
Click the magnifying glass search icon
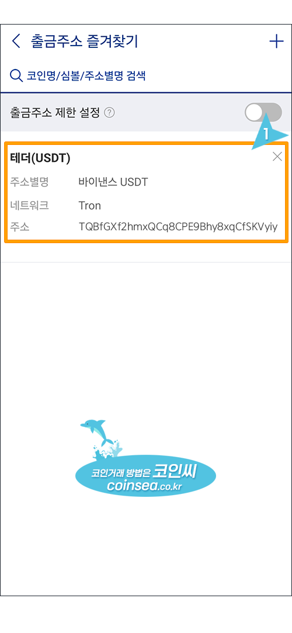pyautogui.click(x=16, y=75)
